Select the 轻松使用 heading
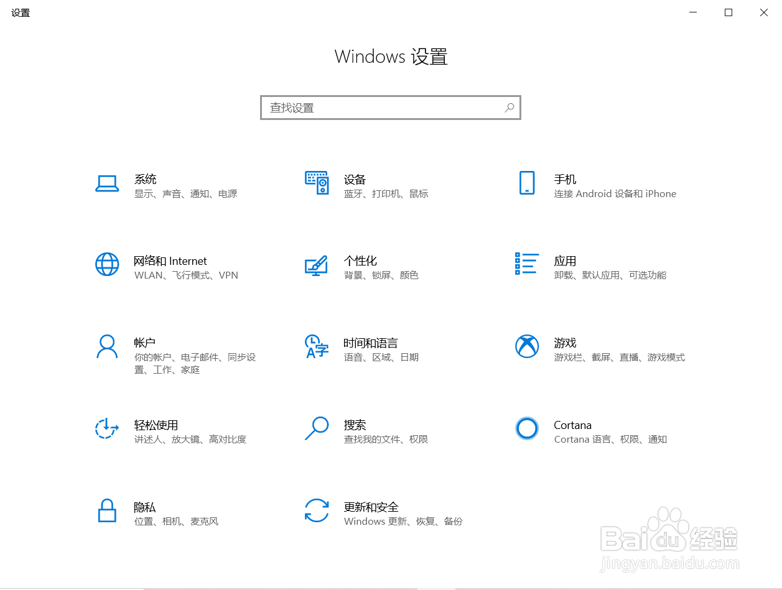This screenshot has width=782, height=590. click(156, 425)
